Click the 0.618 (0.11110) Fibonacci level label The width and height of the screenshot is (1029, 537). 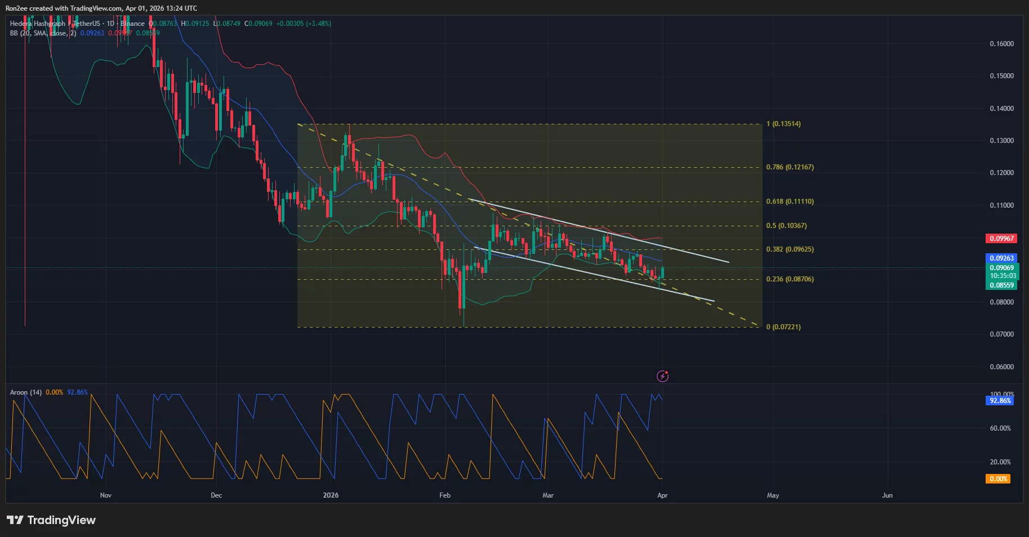(790, 201)
